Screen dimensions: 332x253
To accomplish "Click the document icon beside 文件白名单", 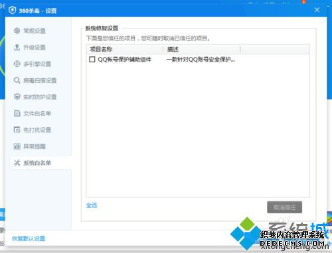I will coord(17,113).
